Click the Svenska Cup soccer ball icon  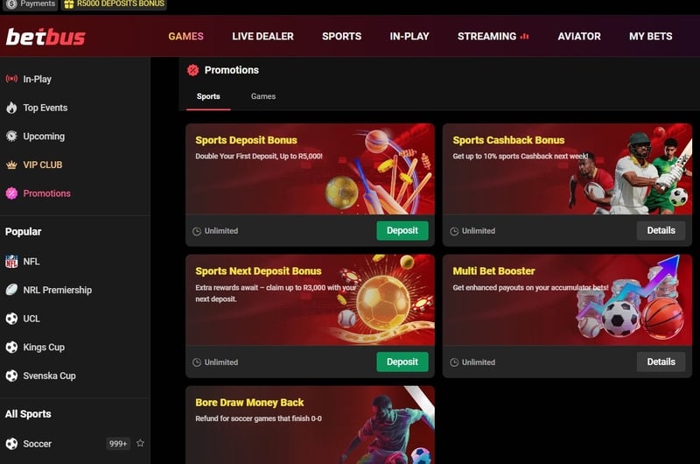pyautogui.click(x=11, y=376)
